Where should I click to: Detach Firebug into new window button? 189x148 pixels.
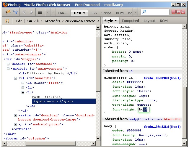[178, 12]
